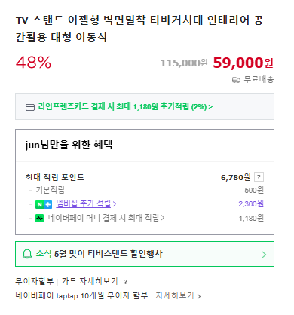This screenshot has height=315, width=294.
Task: Expand the chevron after 네이버페이 머니 적립 link
Action: point(163,218)
